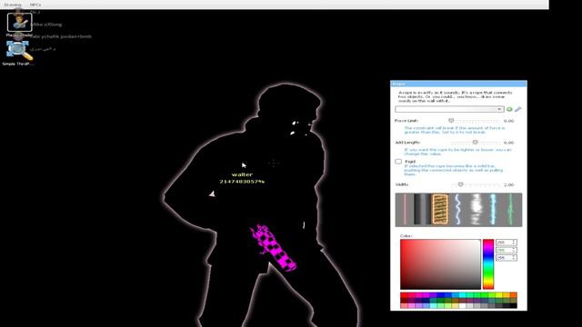Image resolution: width=582 pixels, height=327 pixels.
Task: Select the green laser rope material
Action: (512, 210)
